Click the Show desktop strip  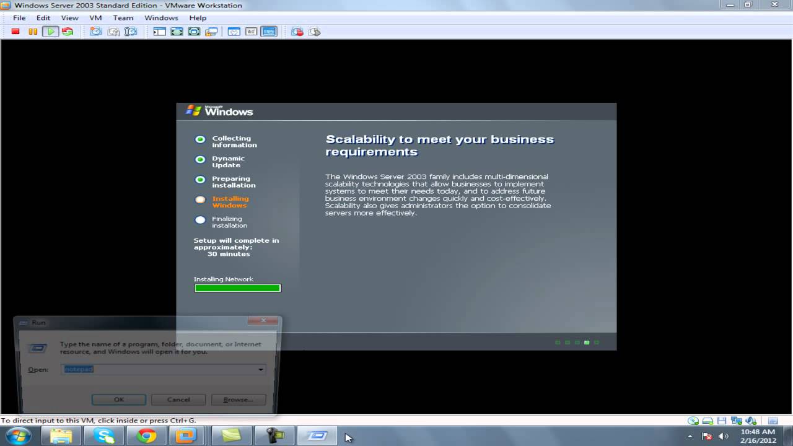[x=788, y=436]
